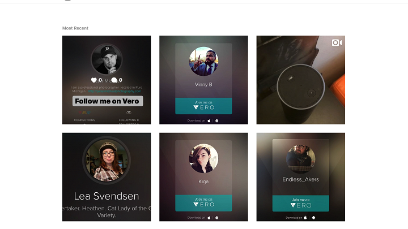This screenshot has width=408, height=229.
Task: Click the 'Most Recent' section heading
Action: pyautogui.click(x=75, y=28)
